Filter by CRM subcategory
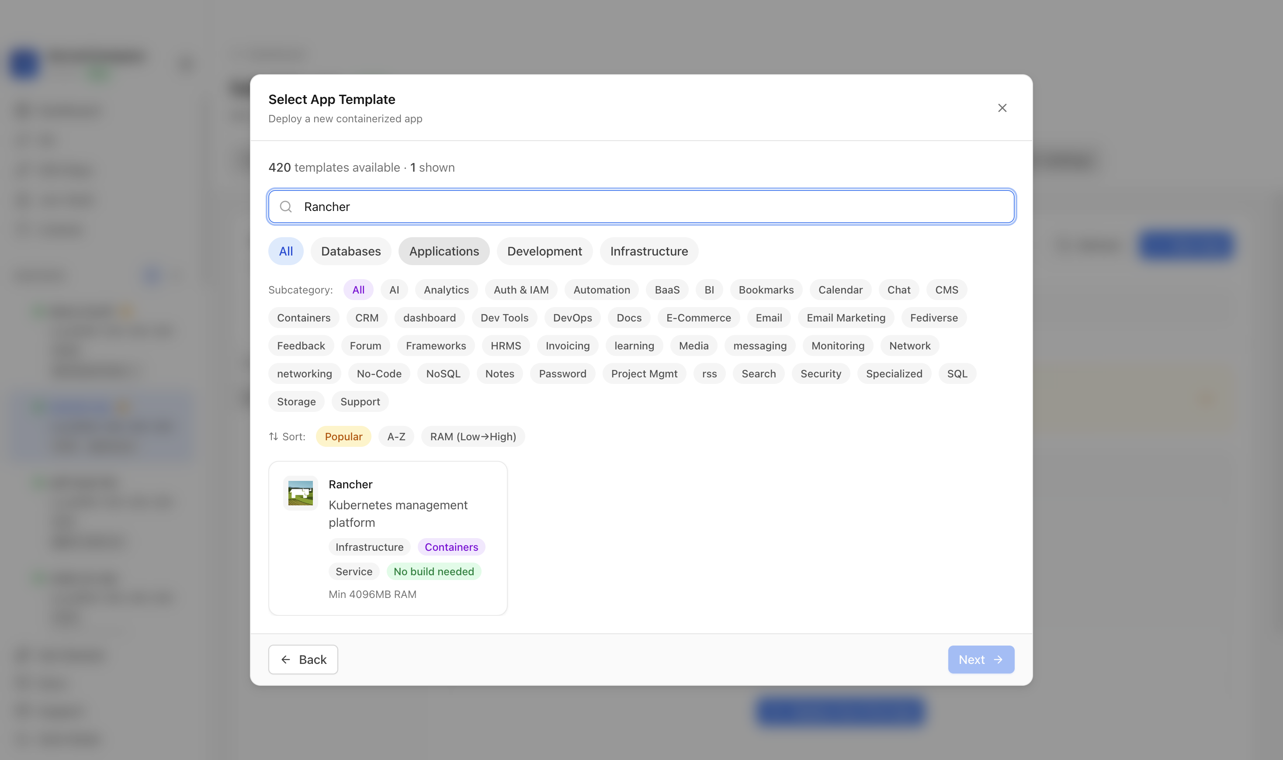This screenshot has width=1283, height=760. [367, 318]
